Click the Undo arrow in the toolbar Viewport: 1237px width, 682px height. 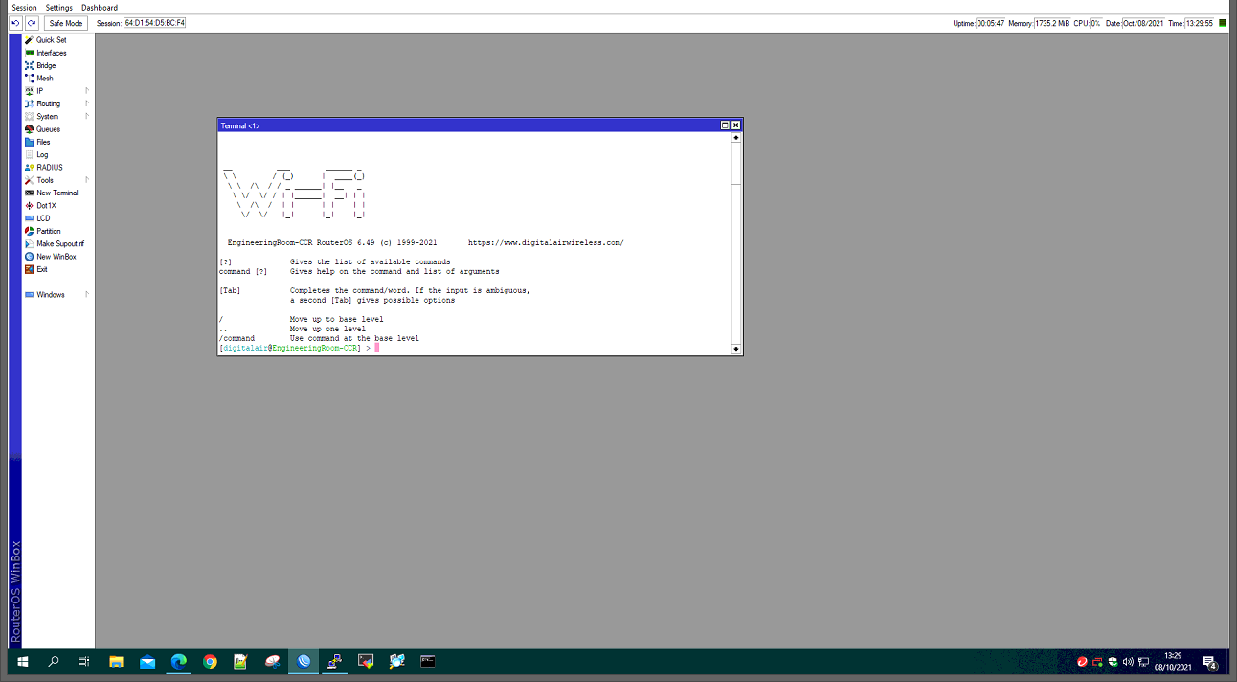pos(15,23)
